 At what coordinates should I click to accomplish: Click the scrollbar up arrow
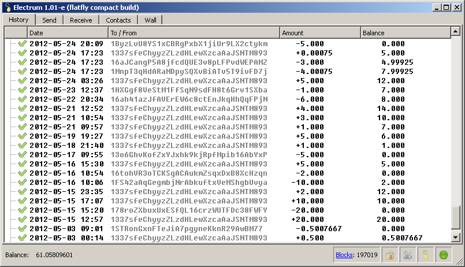pos(456,31)
